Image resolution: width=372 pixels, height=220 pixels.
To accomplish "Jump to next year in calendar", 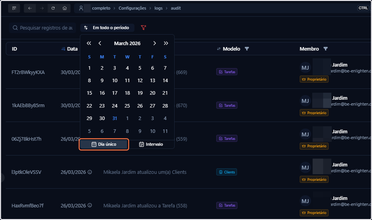I will (x=166, y=43).
